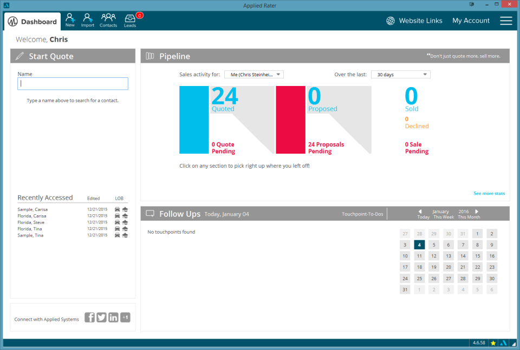Click auto icon for Sample, Carisa
This screenshot has height=350, width=520.
pyautogui.click(x=118, y=209)
